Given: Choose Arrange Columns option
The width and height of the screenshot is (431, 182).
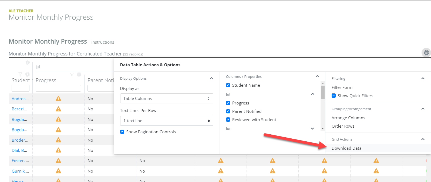Looking at the screenshot, I should (x=348, y=118).
